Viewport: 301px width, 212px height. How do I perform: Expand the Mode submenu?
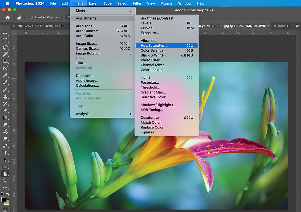[103, 10]
